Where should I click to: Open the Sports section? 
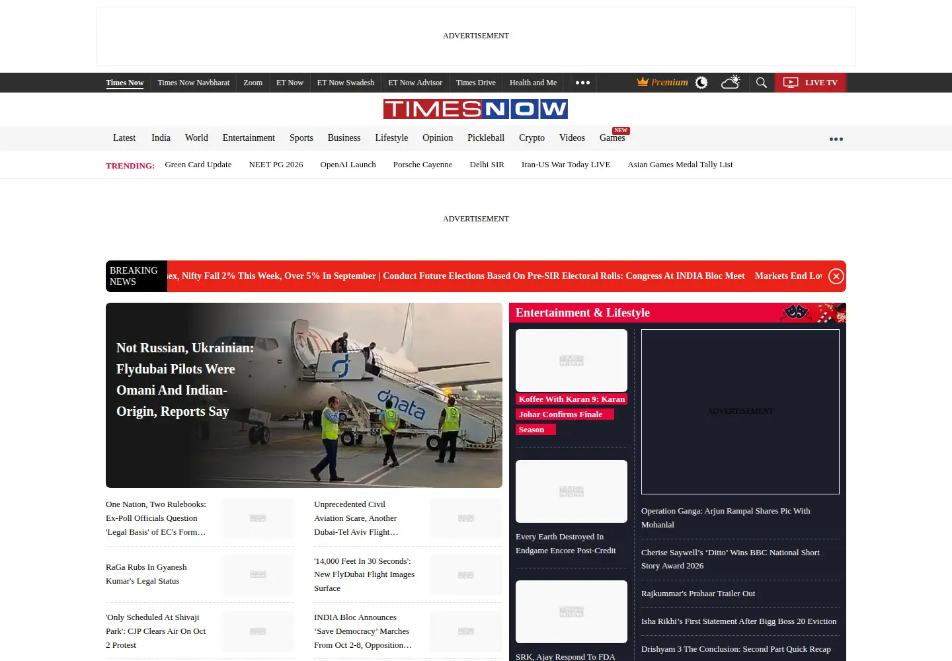pos(301,137)
